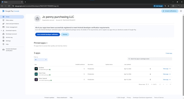Screen dimensions: 184x99
Task: Reload the page
Action: coord(9,6)
